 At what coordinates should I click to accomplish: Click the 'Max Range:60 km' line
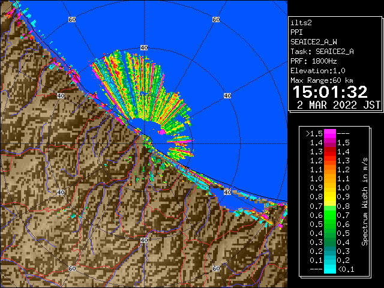[322, 80]
